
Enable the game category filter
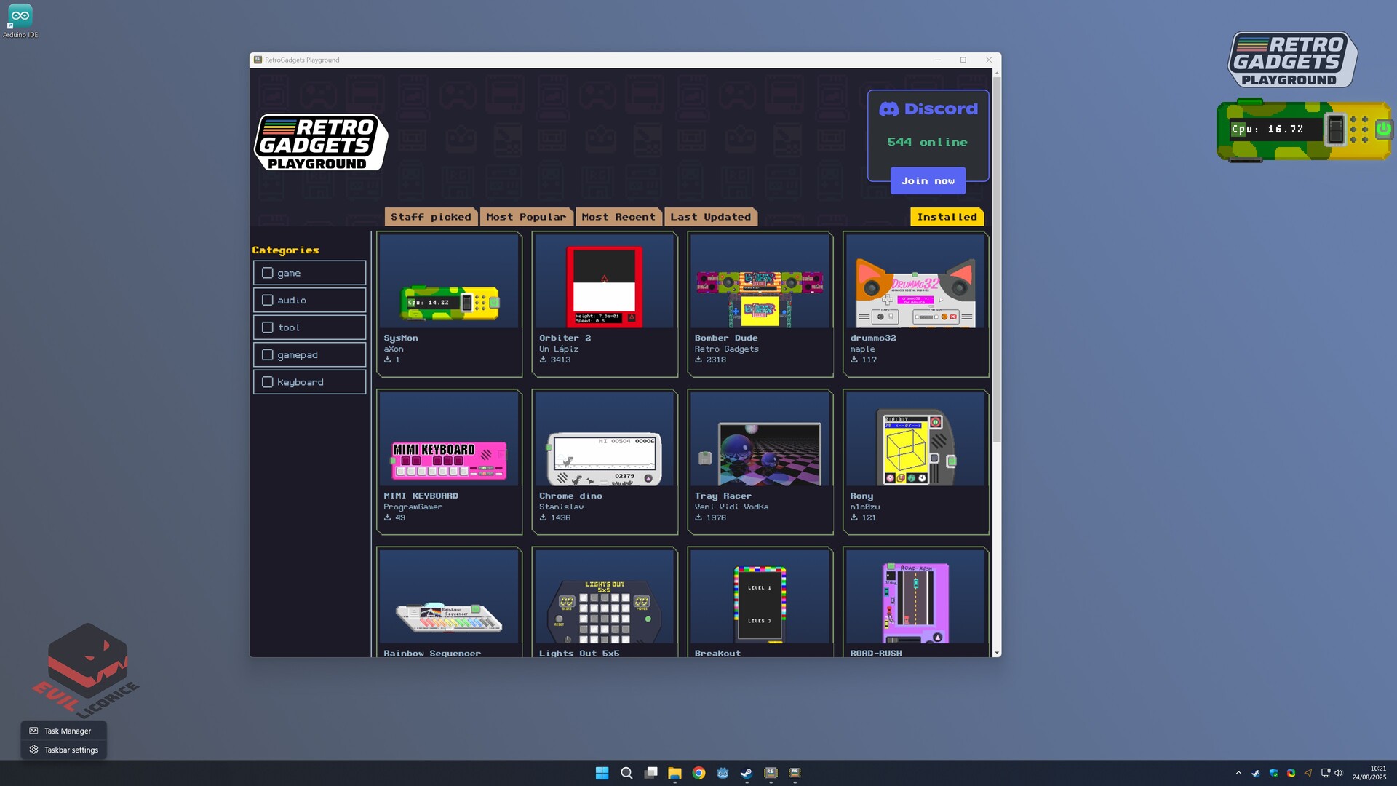click(268, 273)
